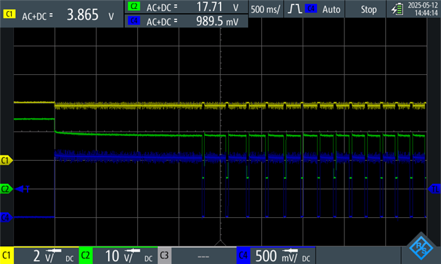Open C4 vertical scale 500 mV/ settings
The image size is (441, 264).
click(x=283, y=256)
